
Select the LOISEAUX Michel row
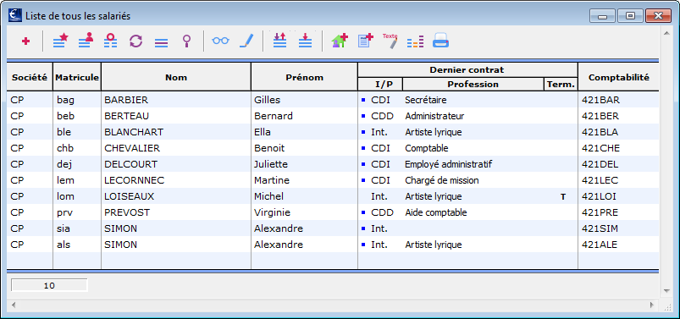tap(333, 196)
